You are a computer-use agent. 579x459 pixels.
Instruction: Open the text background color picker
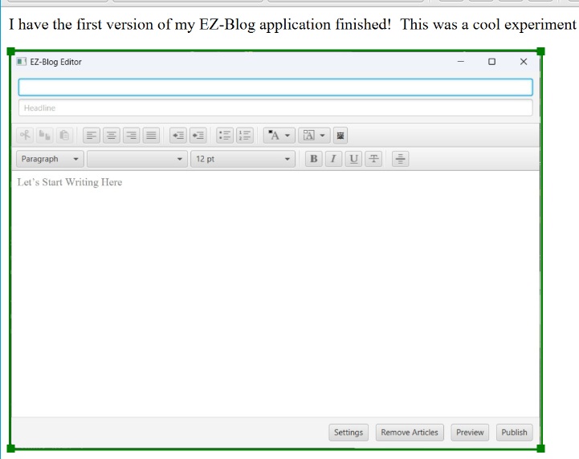[314, 136]
